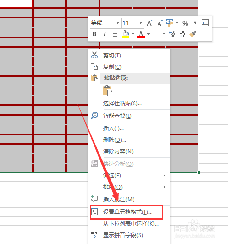Click the wén phonetic field icon
Viewport: 228px width, 244px height.
click(x=94, y=235)
